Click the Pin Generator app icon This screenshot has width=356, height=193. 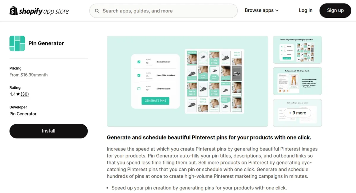tap(17, 43)
